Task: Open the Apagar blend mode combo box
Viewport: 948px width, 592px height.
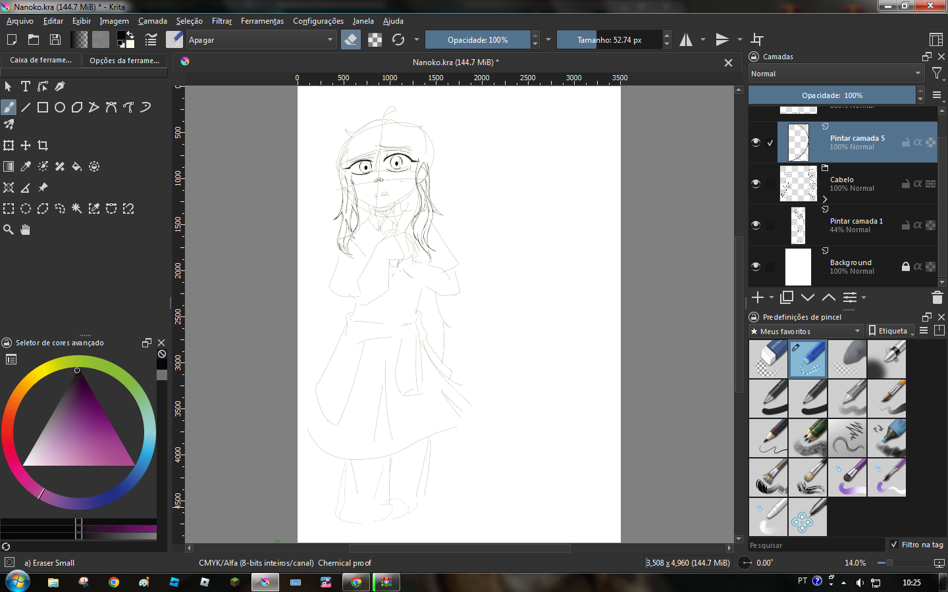Action: (x=261, y=40)
